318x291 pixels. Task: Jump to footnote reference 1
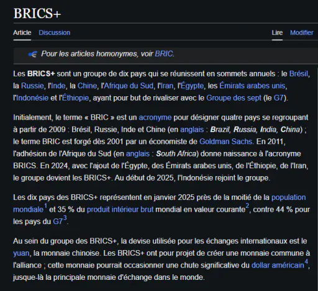[45, 206]
